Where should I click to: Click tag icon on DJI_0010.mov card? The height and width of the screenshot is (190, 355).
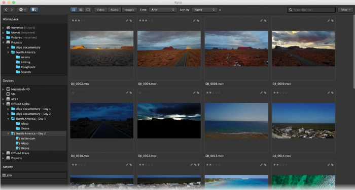pos(131,93)
